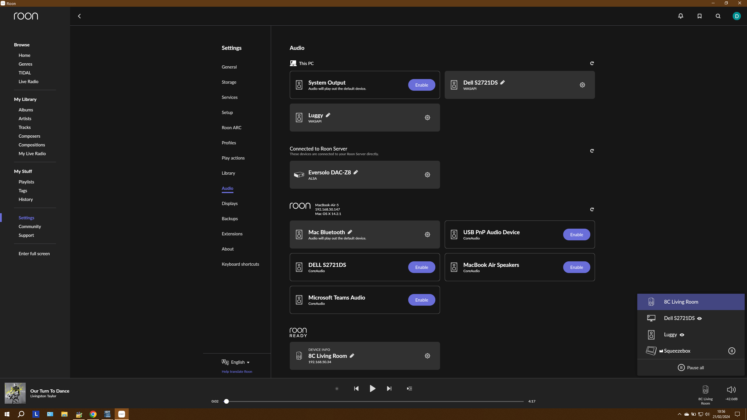Enable Microsoft Teams Audio
The width and height of the screenshot is (747, 420).
(x=422, y=300)
